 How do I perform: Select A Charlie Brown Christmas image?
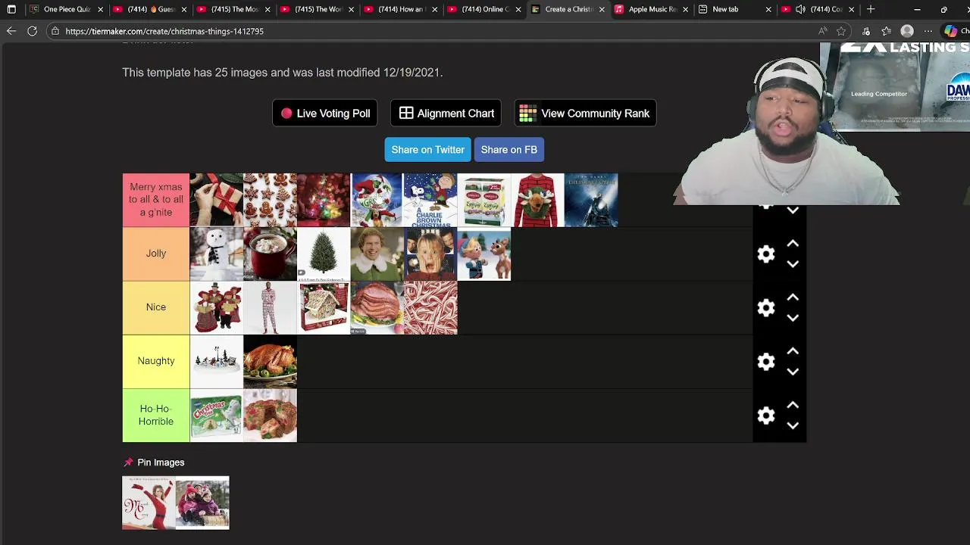(430, 200)
